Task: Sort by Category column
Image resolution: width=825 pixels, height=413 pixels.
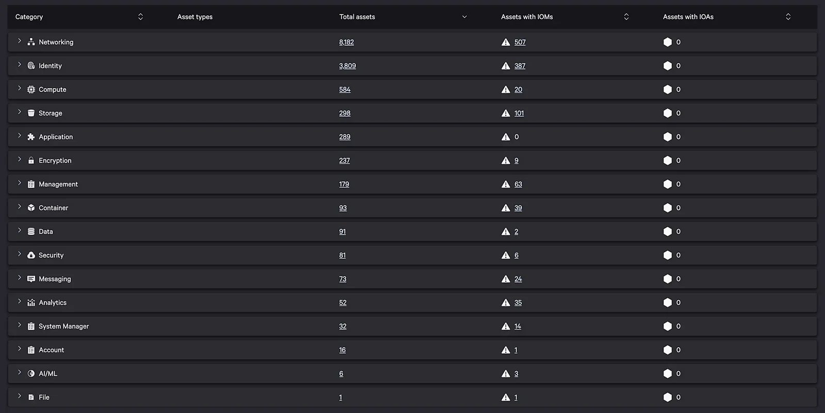Action: coord(140,17)
